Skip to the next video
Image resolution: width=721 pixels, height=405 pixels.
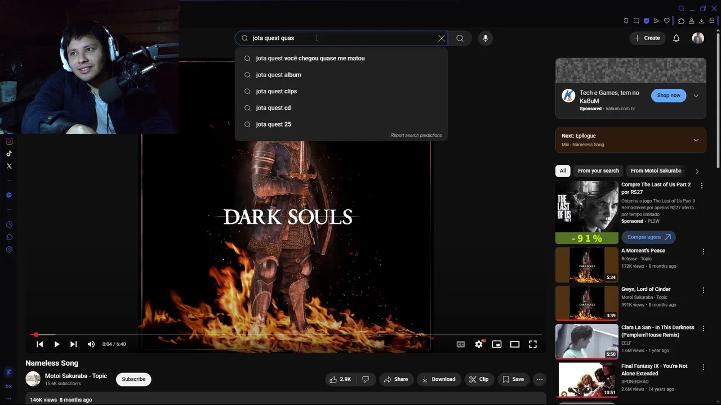[x=73, y=344]
